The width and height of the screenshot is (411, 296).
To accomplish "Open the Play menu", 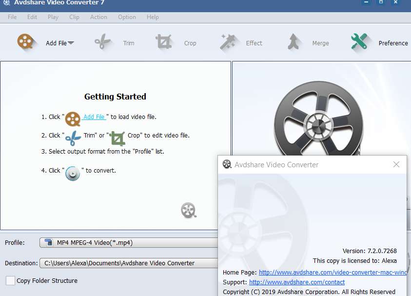I will pyautogui.click(x=53, y=17).
